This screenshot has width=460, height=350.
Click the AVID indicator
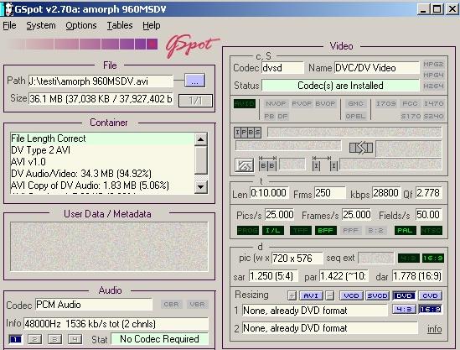click(245, 104)
